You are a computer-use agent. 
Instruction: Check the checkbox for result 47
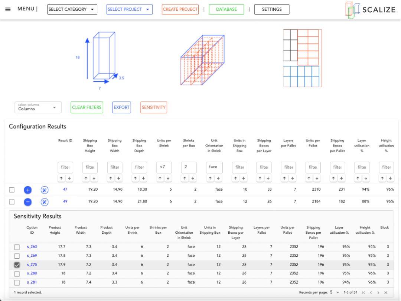pyautogui.click(x=12, y=190)
